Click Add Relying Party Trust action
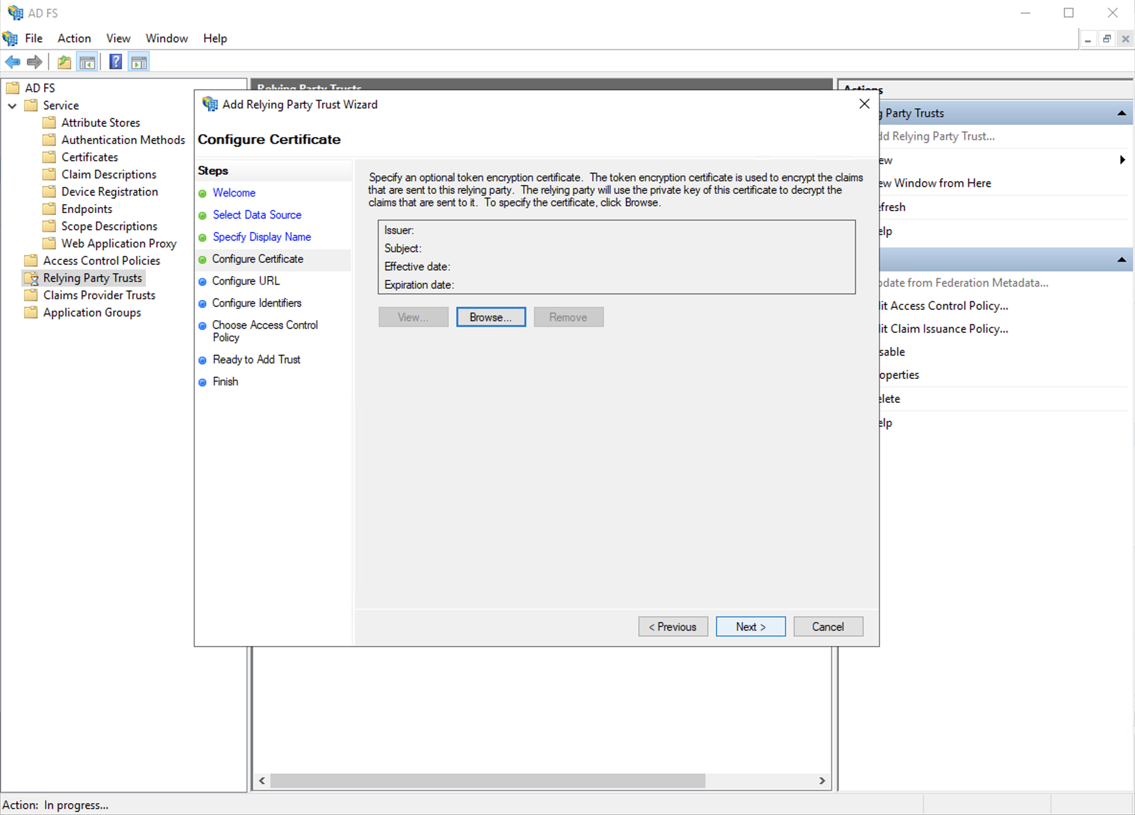 coord(938,136)
